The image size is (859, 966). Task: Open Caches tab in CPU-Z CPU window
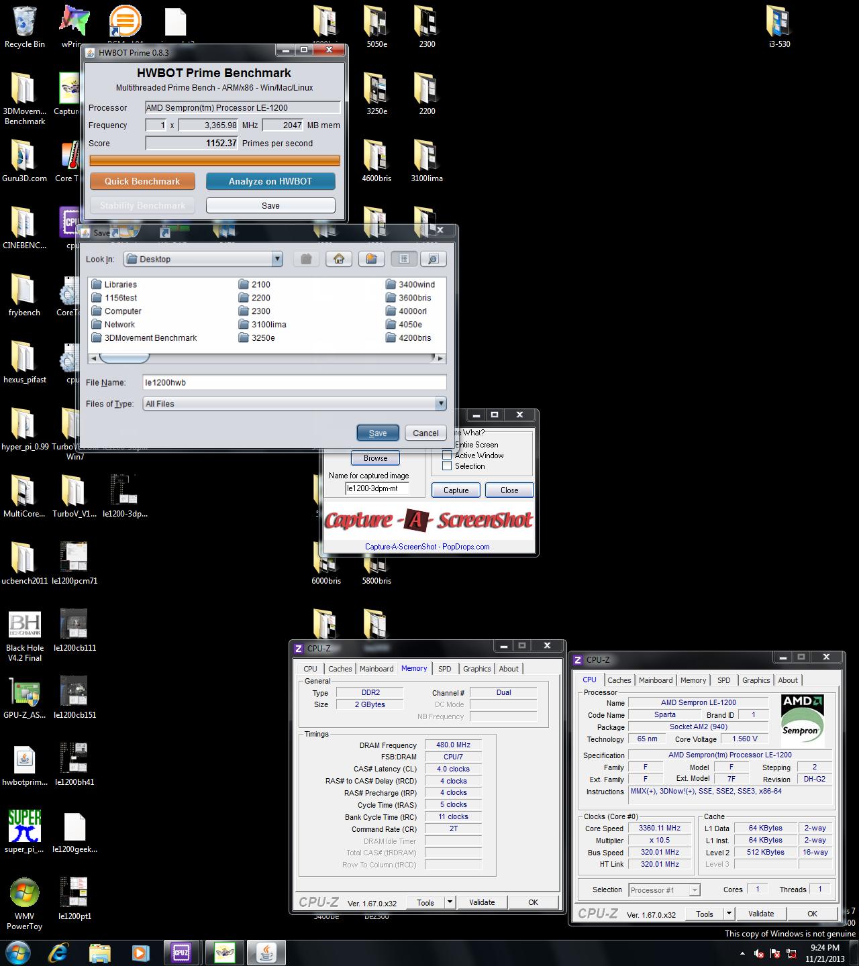pos(619,680)
